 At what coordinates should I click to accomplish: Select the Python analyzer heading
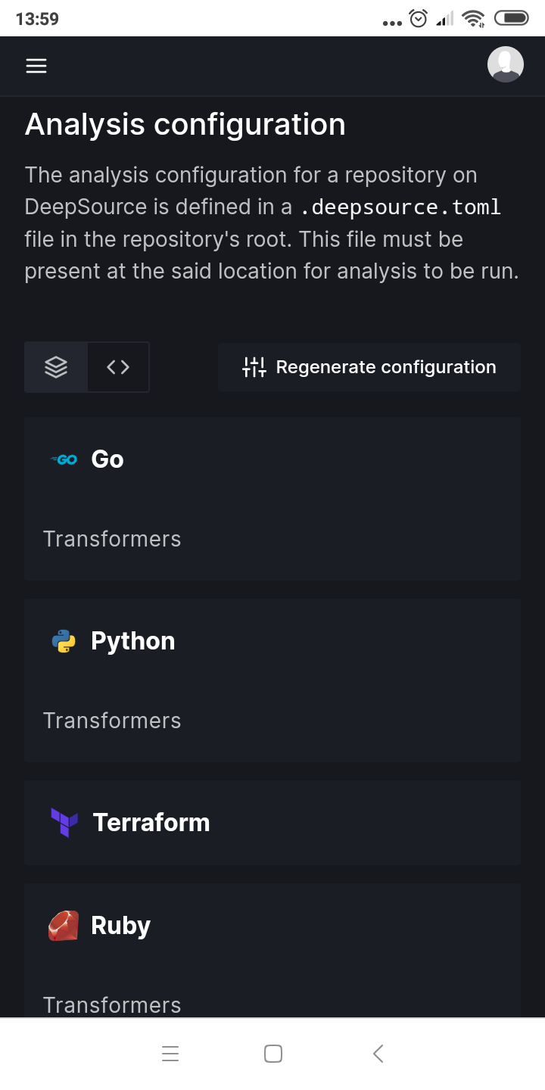pos(133,641)
